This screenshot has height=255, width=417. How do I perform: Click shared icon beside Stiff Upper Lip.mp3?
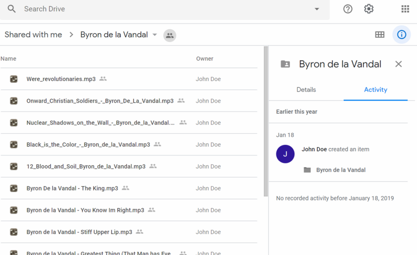[140, 232]
